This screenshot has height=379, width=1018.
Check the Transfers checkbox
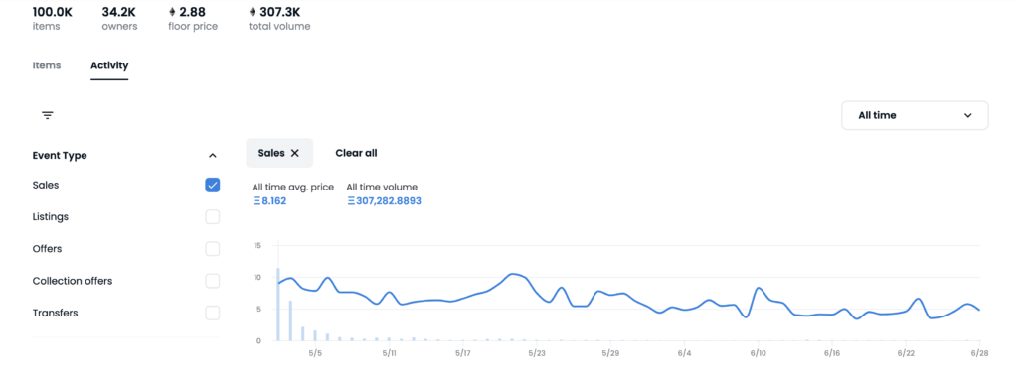pos(213,313)
